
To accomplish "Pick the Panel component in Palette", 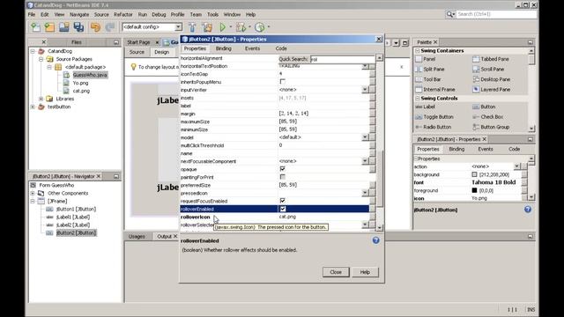I will click(426, 59).
